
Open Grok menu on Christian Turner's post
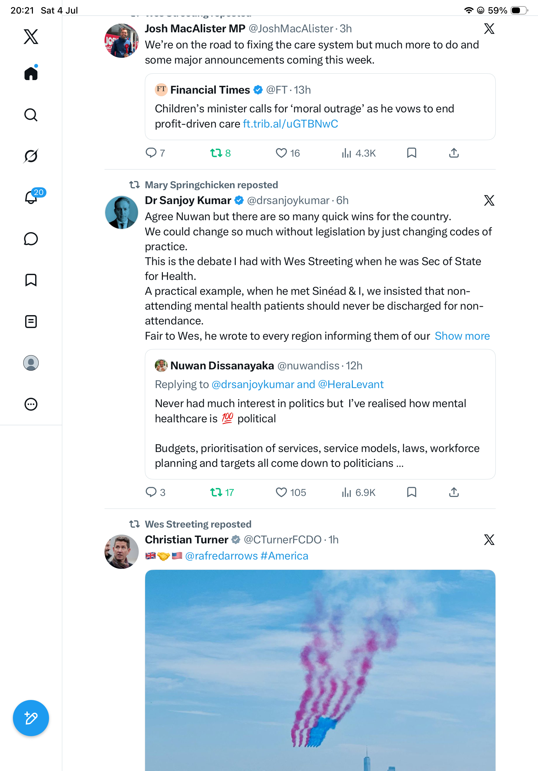pos(489,540)
